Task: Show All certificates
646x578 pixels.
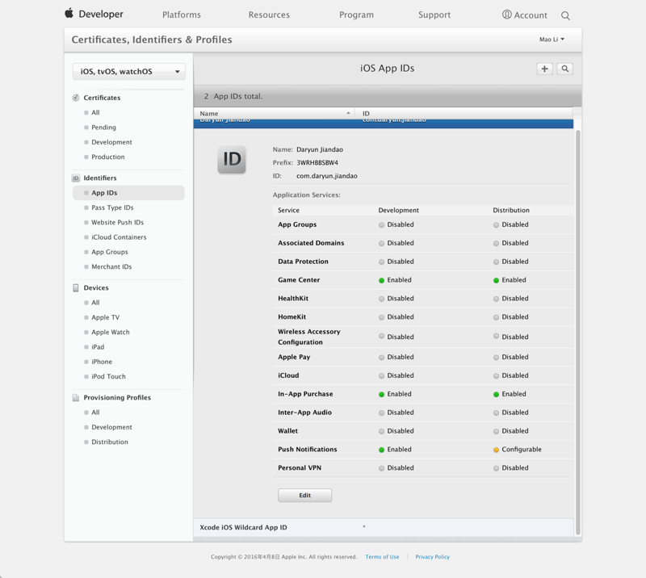Action: pos(95,112)
